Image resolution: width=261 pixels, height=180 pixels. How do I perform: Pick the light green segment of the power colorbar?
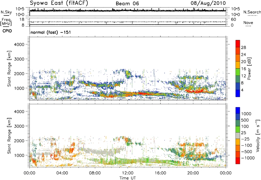(238, 72)
